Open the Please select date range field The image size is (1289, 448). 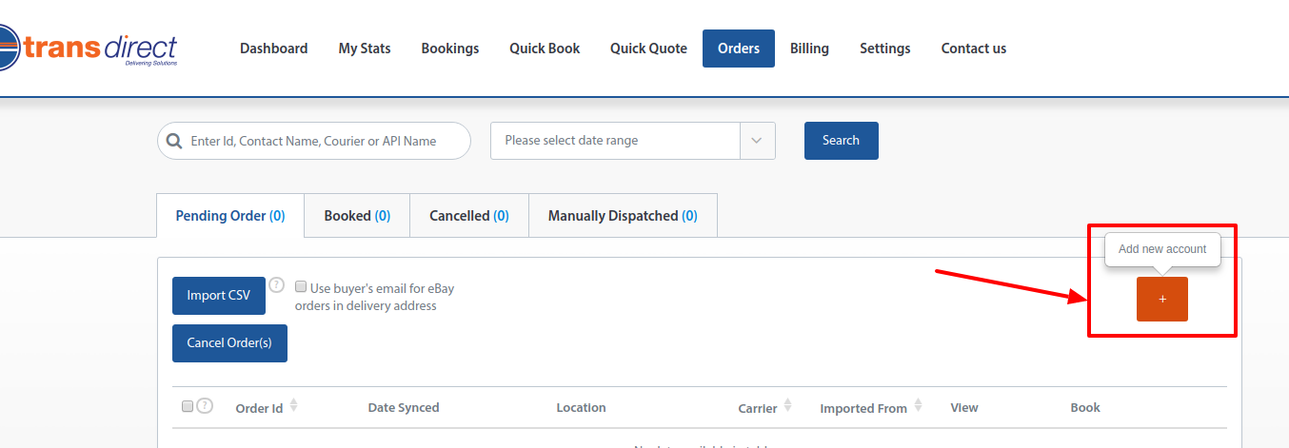tap(615, 141)
